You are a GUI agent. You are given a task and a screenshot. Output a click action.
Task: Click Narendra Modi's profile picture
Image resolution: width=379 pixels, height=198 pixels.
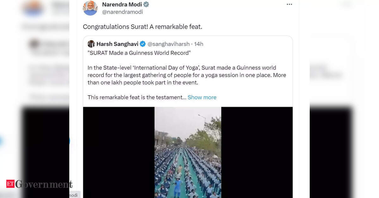tap(90, 8)
